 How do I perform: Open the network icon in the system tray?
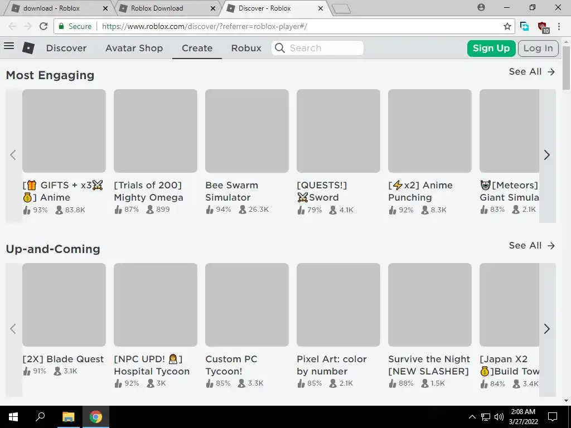(x=486, y=417)
